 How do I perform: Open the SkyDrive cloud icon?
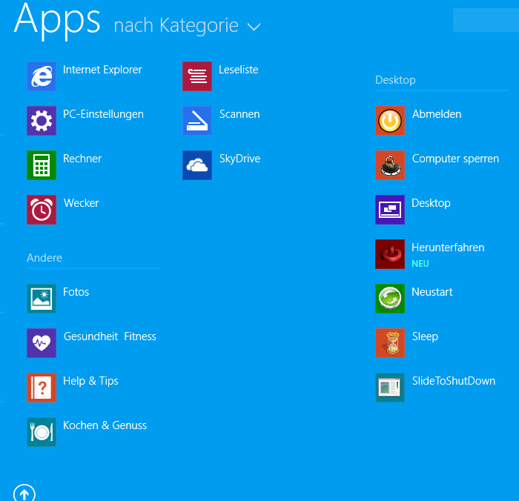(x=197, y=165)
